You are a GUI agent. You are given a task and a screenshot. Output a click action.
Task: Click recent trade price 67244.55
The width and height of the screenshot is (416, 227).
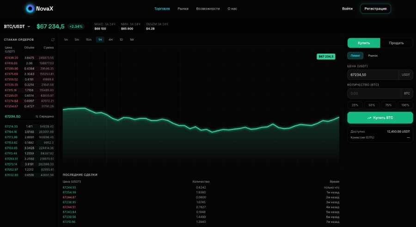coord(69,187)
